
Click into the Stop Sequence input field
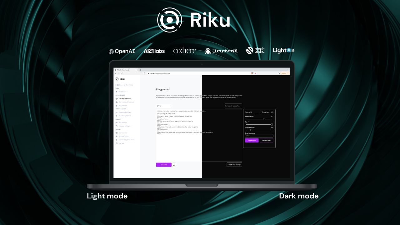pos(259,136)
